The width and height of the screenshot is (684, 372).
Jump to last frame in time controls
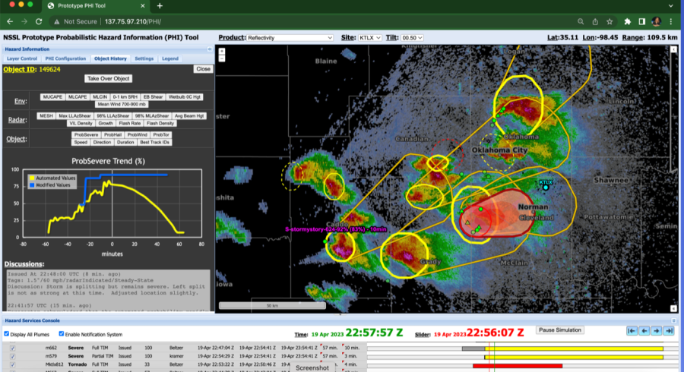(x=668, y=330)
